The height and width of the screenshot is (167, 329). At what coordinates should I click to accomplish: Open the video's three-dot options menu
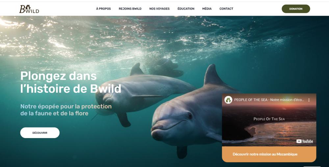309,100
